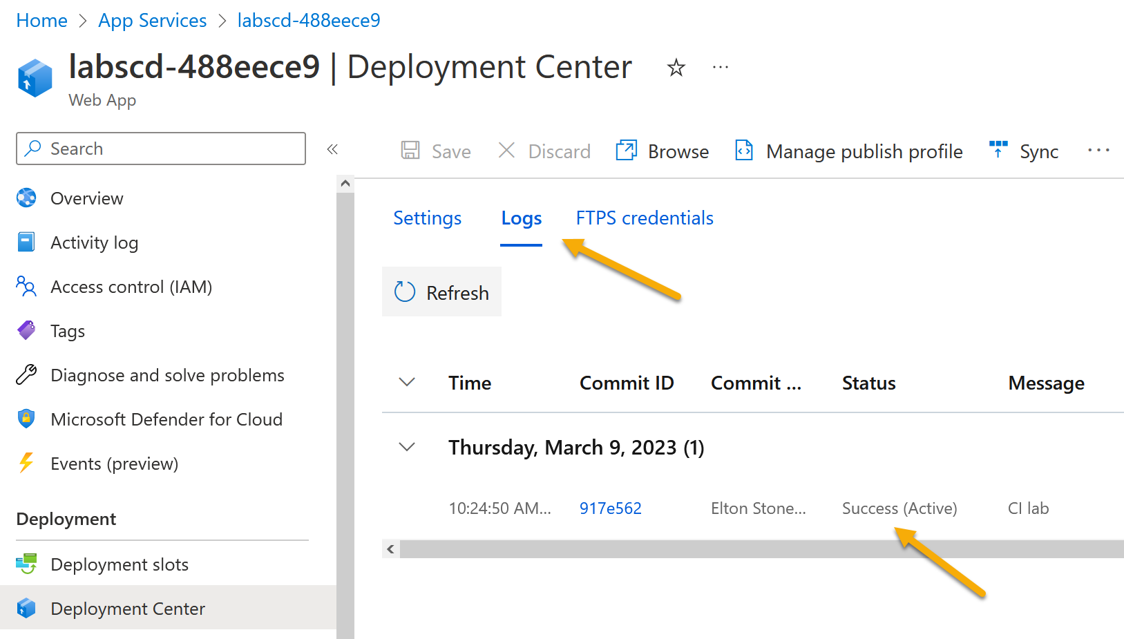Click the Commit ID column header
This screenshot has height=639, width=1124.
627,383
